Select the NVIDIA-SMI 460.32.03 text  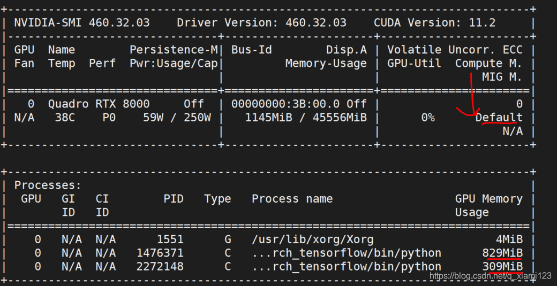click(82, 23)
